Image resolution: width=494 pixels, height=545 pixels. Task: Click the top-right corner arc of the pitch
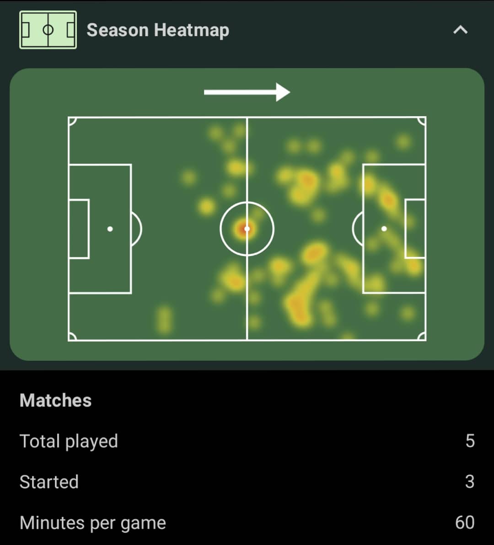(421, 121)
